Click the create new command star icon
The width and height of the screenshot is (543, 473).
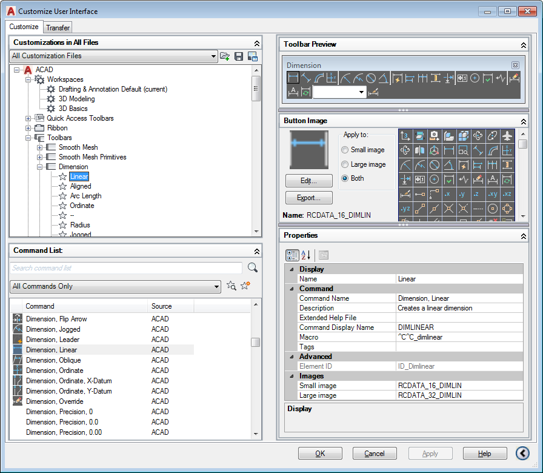[x=245, y=286]
